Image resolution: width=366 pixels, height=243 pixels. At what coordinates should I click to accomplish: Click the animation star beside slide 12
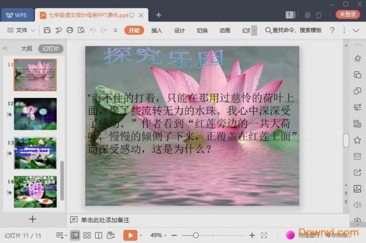pyautogui.click(x=9, y=115)
